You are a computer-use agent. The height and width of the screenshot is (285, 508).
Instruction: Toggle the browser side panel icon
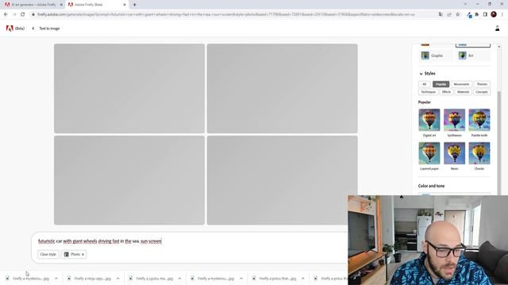click(x=485, y=14)
